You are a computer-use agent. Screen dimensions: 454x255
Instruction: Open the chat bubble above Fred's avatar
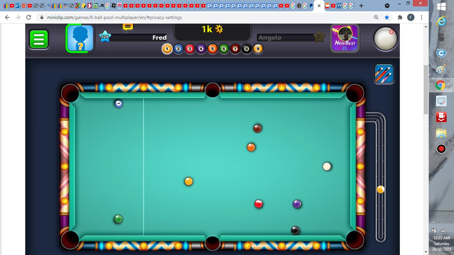[127, 27]
